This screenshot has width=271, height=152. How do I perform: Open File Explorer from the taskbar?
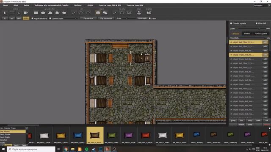(x=73, y=149)
